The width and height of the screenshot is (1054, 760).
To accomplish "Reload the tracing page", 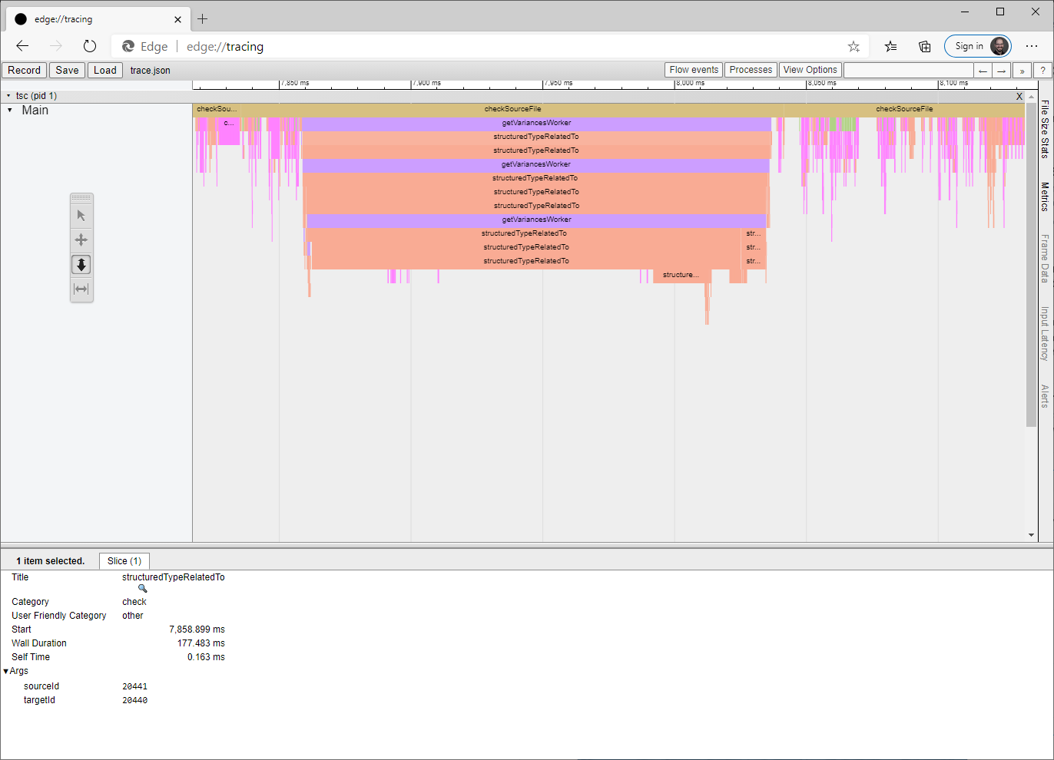I will (90, 46).
